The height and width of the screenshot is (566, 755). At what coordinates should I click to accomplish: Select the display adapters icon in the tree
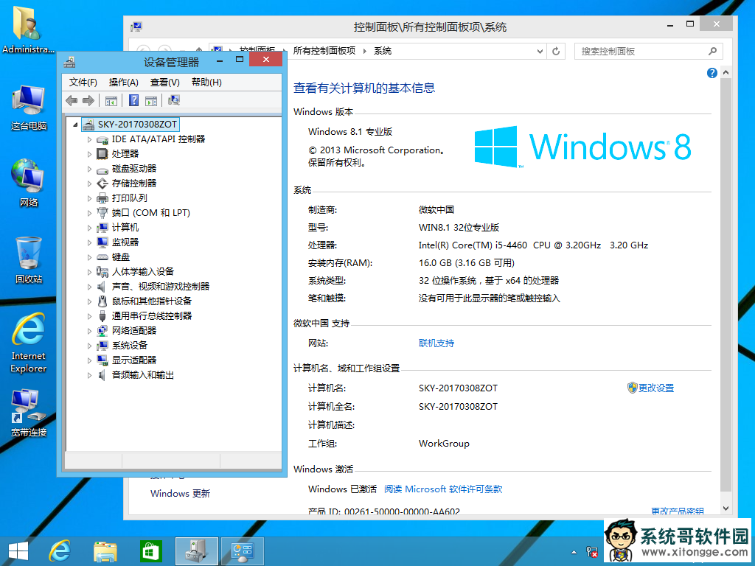pos(102,360)
